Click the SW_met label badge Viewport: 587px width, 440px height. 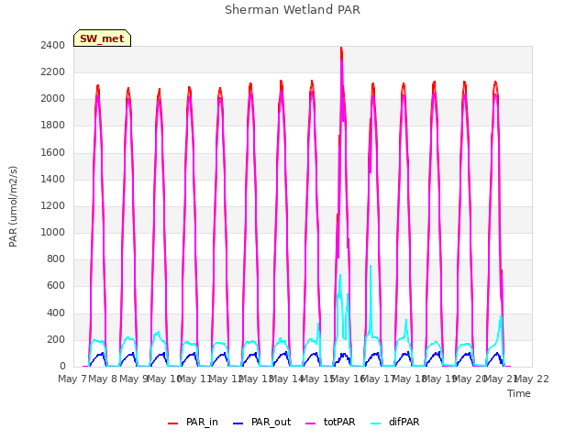click(102, 38)
